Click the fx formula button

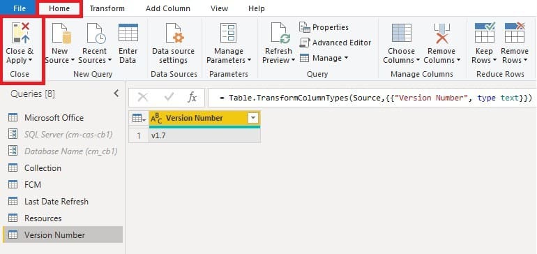tap(192, 98)
